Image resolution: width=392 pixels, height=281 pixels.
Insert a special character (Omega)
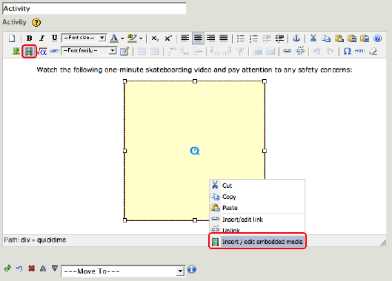347,52
